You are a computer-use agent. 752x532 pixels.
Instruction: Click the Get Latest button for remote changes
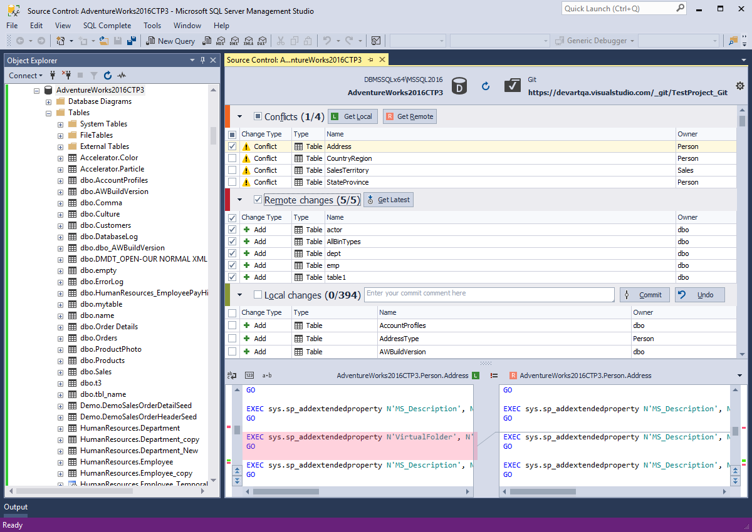click(388, 199)
